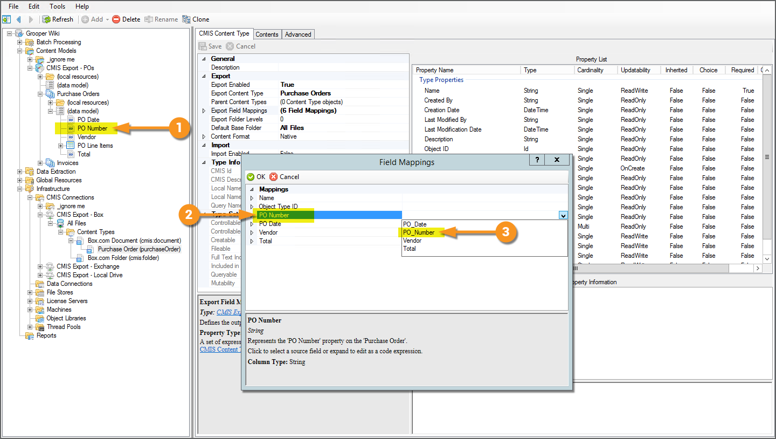
Task: Switch to the Advanced tab
Action: click(x=298, y=35)
